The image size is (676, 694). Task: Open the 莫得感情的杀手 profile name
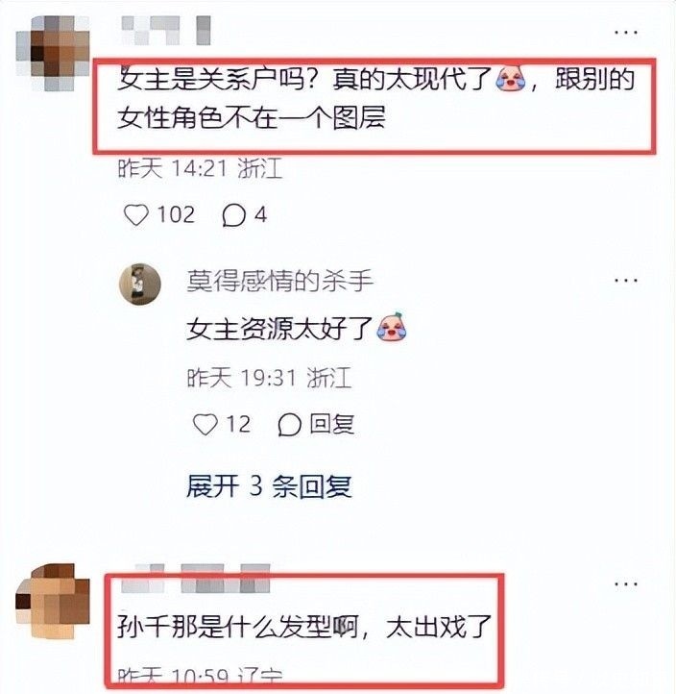click(x=279, y=281)
